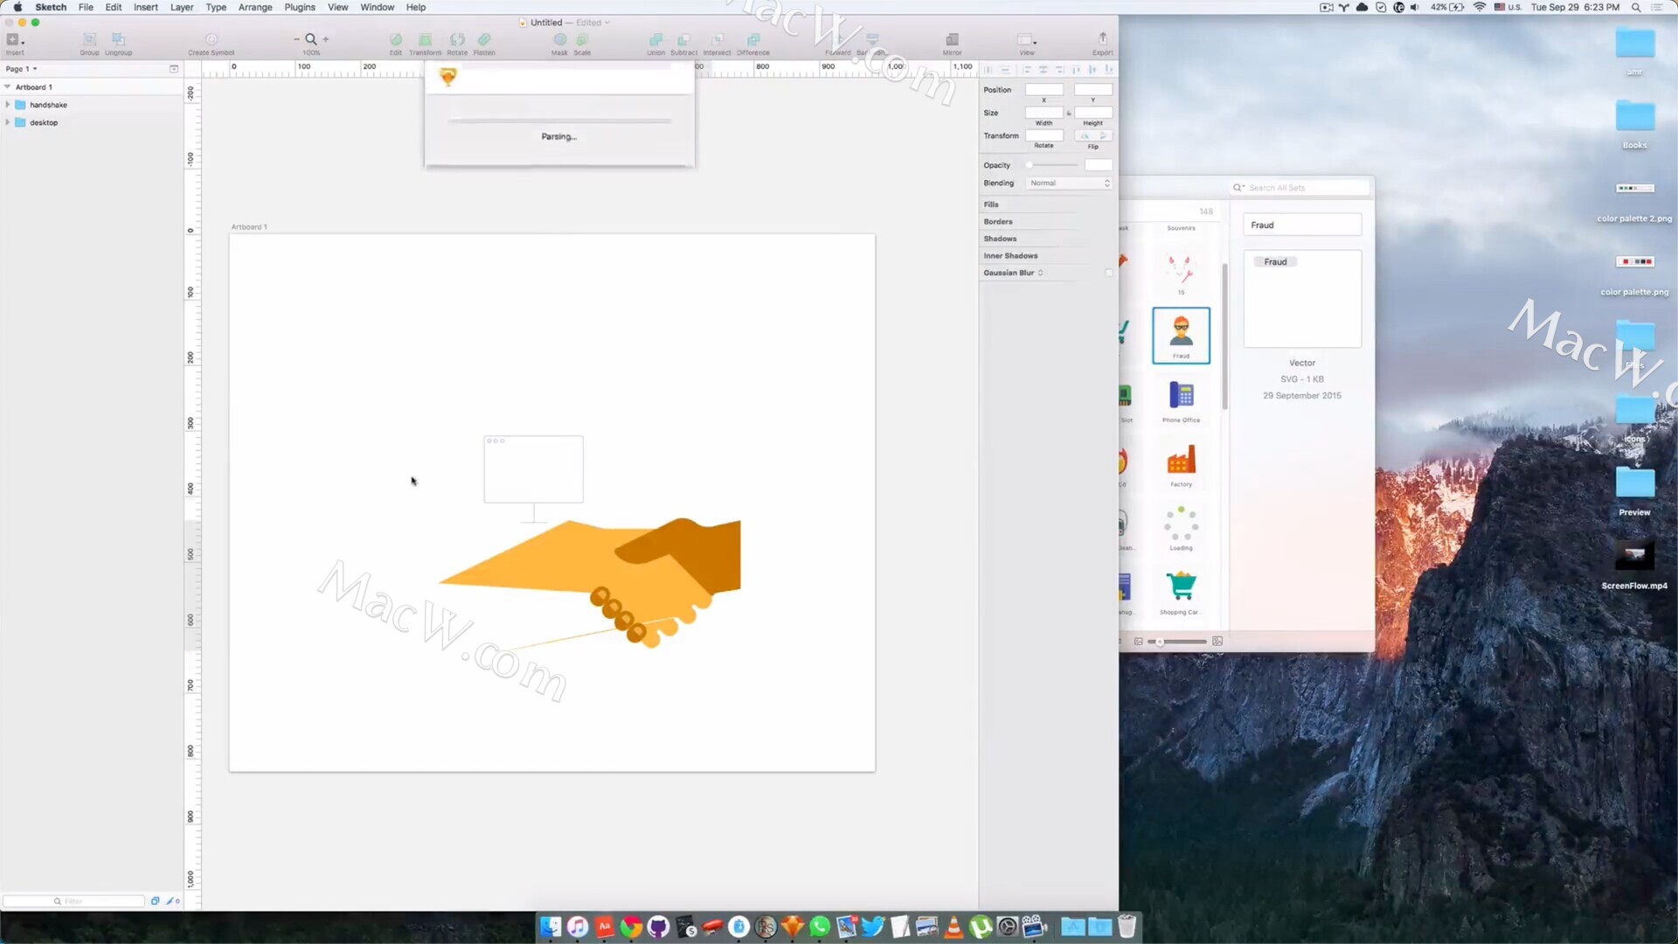Click the Flatten toolbar icon
The width and height of the screenshot is (1678, 944).
(x=484, y=43)
